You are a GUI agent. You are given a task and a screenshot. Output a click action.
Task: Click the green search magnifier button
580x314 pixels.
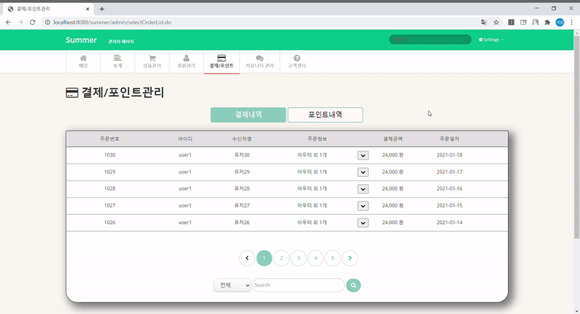click(x=353, y=285)
